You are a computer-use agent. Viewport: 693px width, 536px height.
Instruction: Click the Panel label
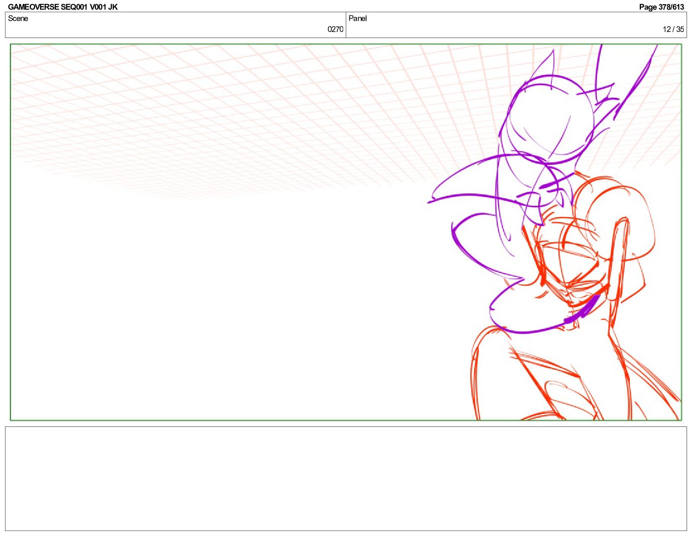point(358,18)
